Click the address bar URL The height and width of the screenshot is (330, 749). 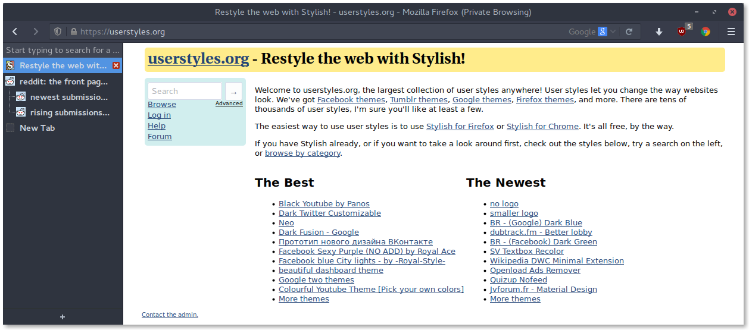tap(122, 32)
